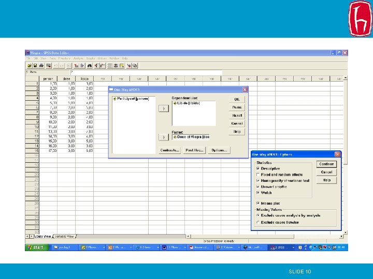Click Reset in One-Way ANOVA dialog
This screenshot has width=373, height=279.
[237, 116]
